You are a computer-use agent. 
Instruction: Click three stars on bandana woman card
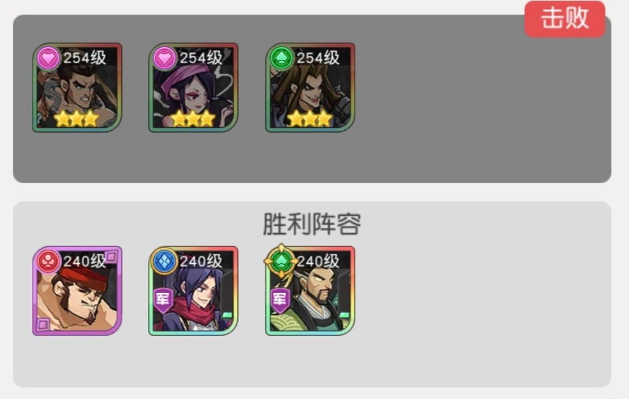pos(193,119)
